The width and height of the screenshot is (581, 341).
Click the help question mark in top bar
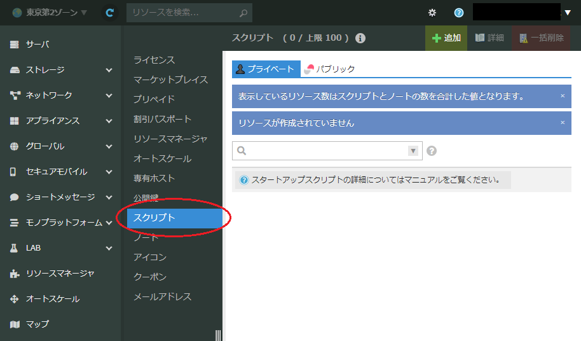(459, 13)
